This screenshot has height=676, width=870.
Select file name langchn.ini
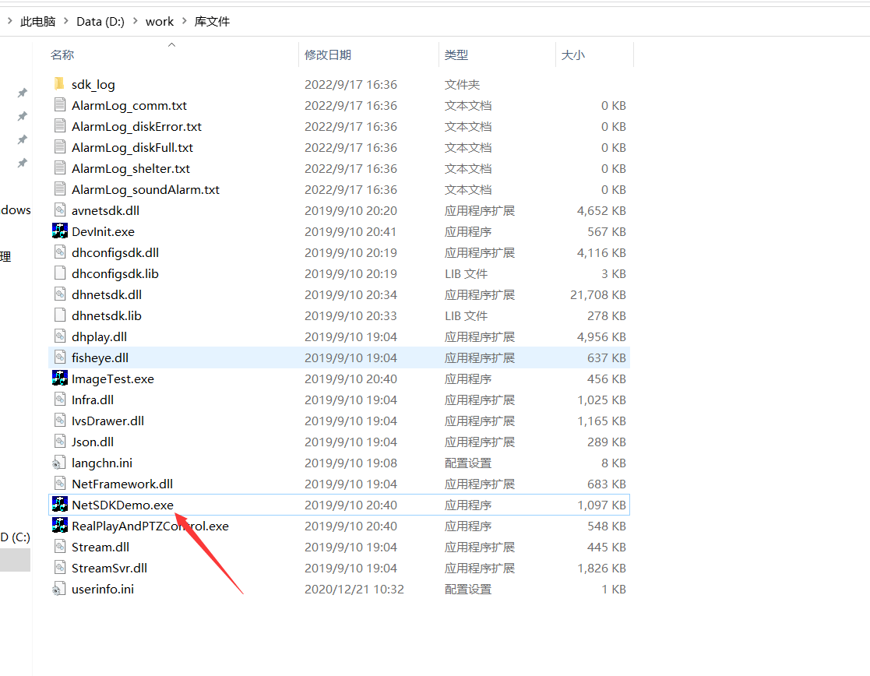[102, 463]
